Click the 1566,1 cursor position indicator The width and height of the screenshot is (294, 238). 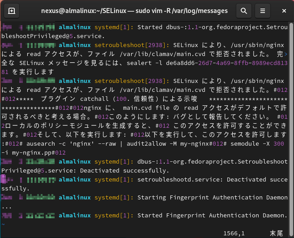pyautogui.click(x=234, y=233)
